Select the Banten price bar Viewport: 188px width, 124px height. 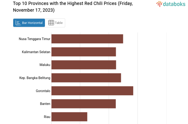click(x=83, y=104)
